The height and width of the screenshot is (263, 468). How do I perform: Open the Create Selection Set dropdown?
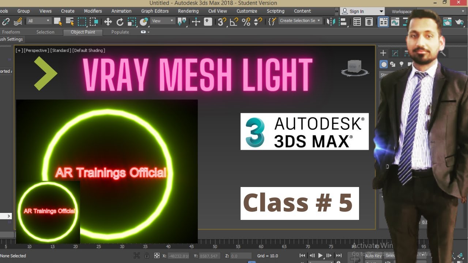(x=300, y=21)
